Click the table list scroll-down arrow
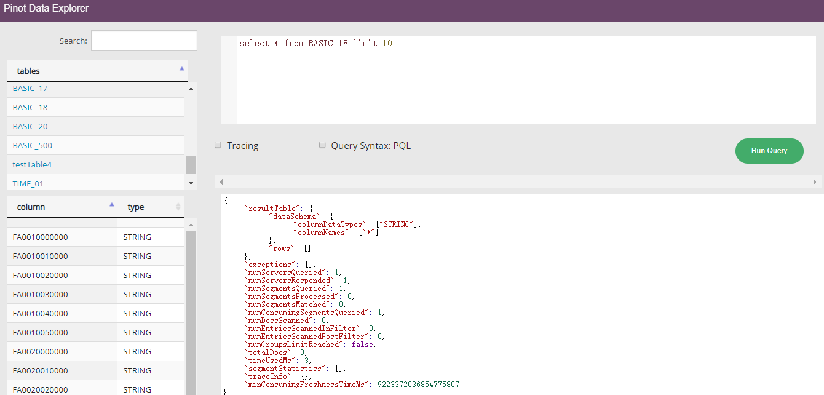The width and height of the screenshot is (824, 395). coord(191,183)
